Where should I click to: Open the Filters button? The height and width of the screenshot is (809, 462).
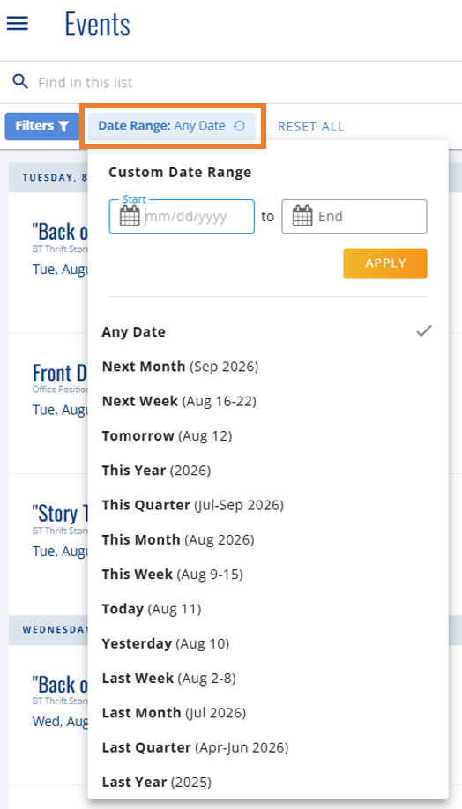point(41,126)
